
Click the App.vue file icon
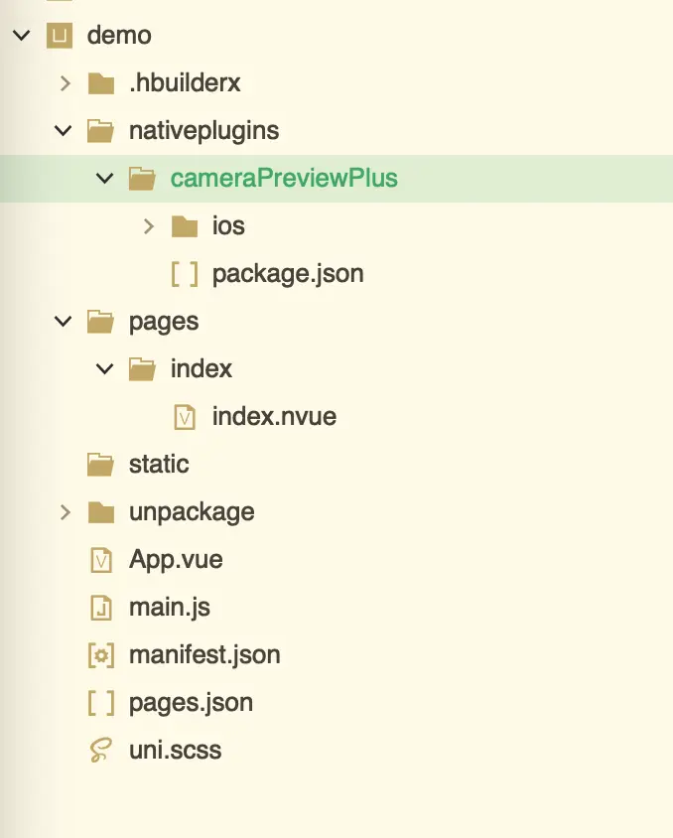pyautogui.click(x=100, y=560)
